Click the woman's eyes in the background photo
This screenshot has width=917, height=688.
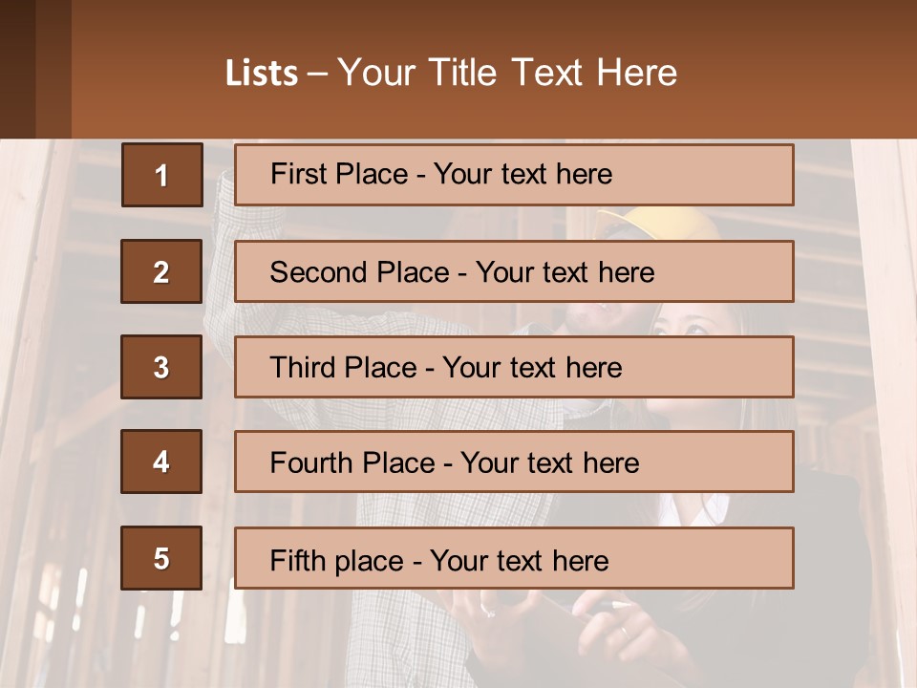pyautogui.click(x=678, y=330)
